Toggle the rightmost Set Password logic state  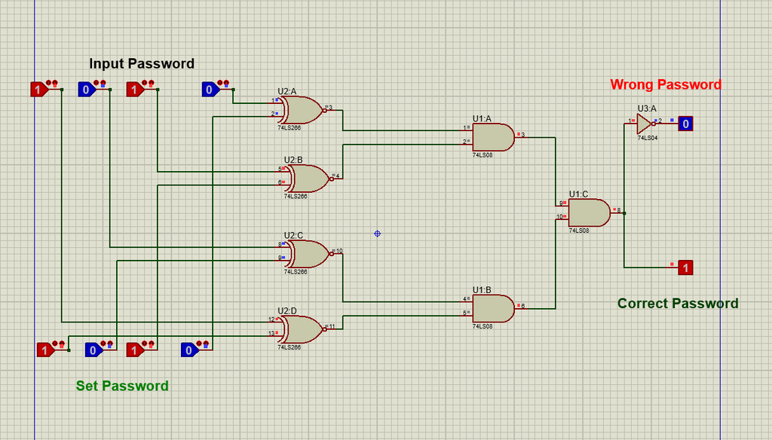point(190,350)
